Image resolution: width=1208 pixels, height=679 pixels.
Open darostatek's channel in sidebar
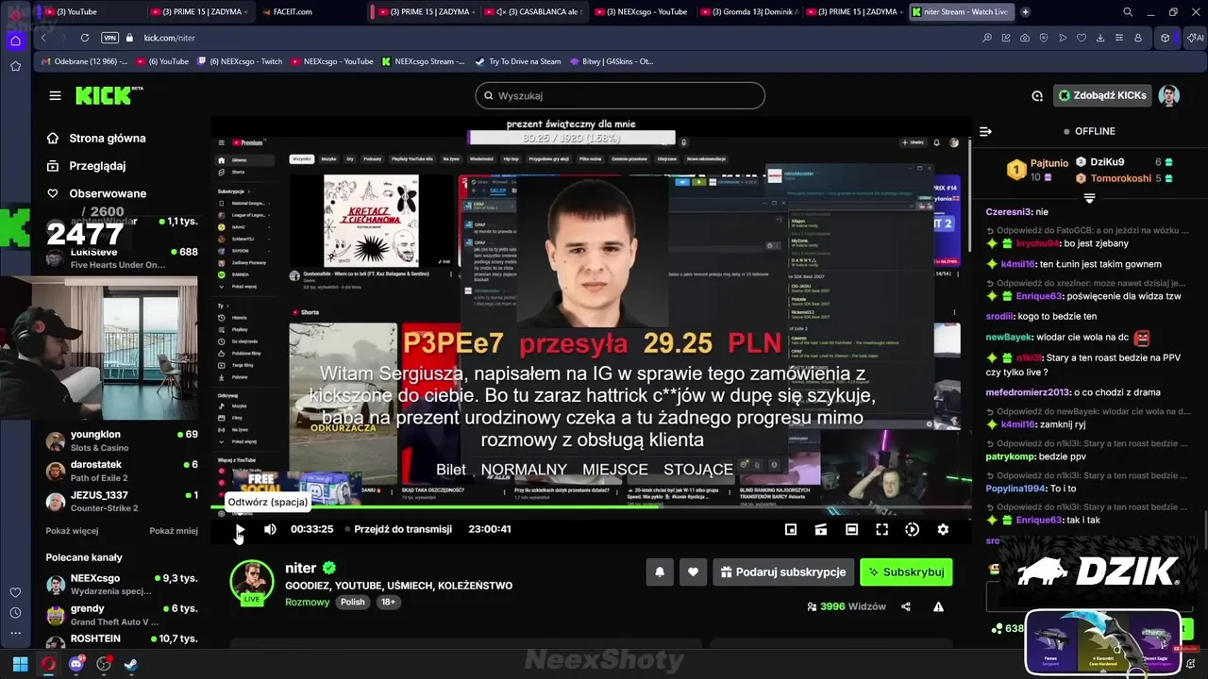122,471
